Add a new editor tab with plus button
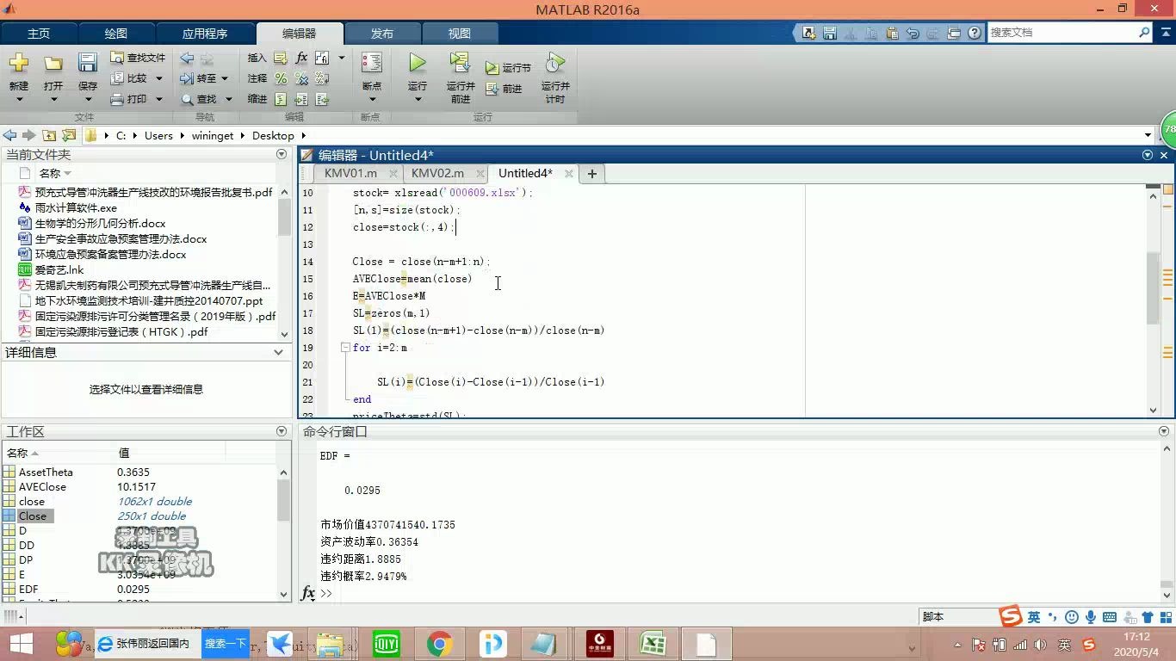The image size is (1176, 661). pos(591,174)
